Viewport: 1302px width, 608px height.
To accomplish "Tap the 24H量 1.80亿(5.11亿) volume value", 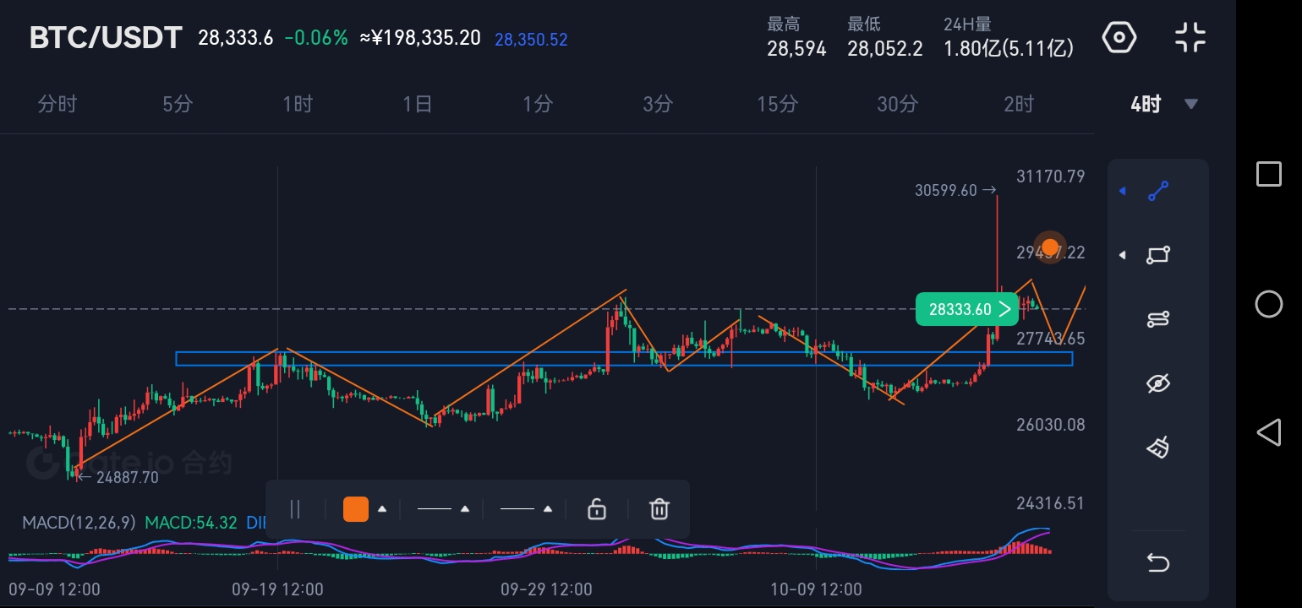I will click(1009, 49).
